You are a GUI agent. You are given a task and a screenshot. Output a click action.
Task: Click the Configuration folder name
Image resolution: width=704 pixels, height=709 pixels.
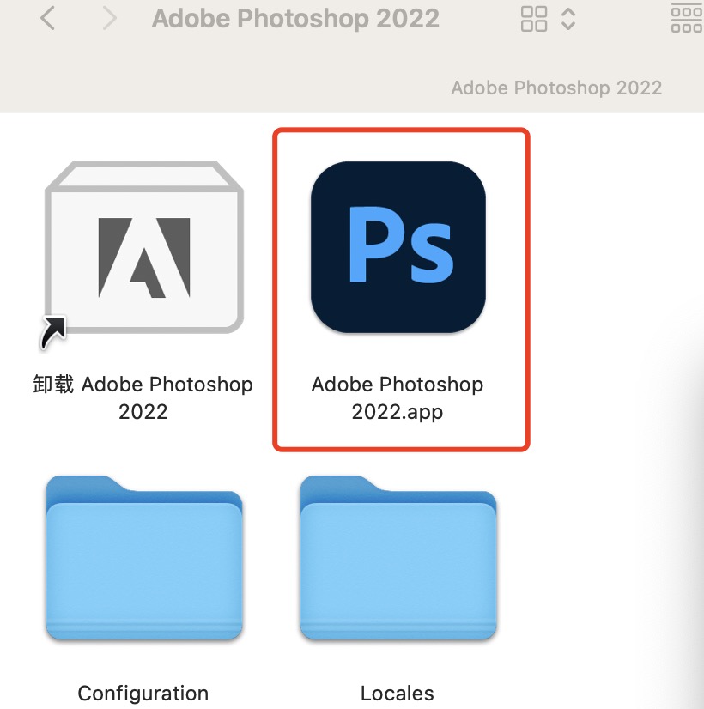click(x=143, y=694)
